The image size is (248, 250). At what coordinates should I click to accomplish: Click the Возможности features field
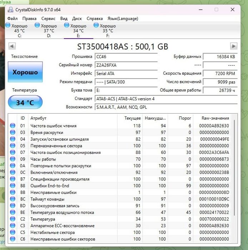point(166,107)
